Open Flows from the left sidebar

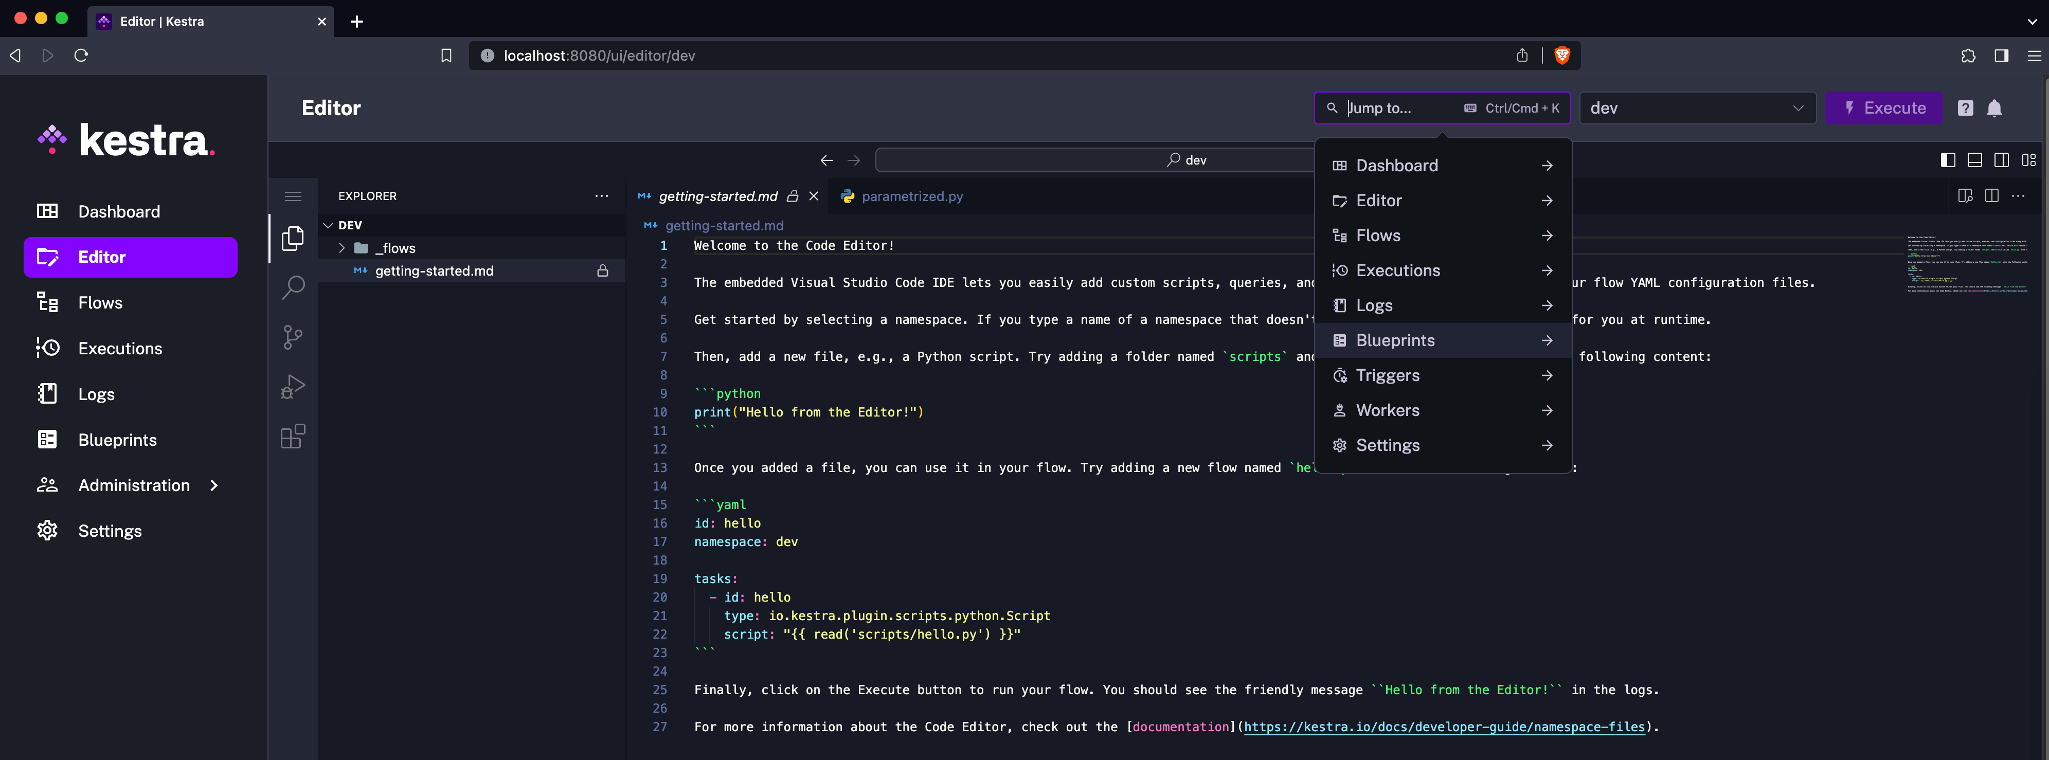(x=131, y=303)
